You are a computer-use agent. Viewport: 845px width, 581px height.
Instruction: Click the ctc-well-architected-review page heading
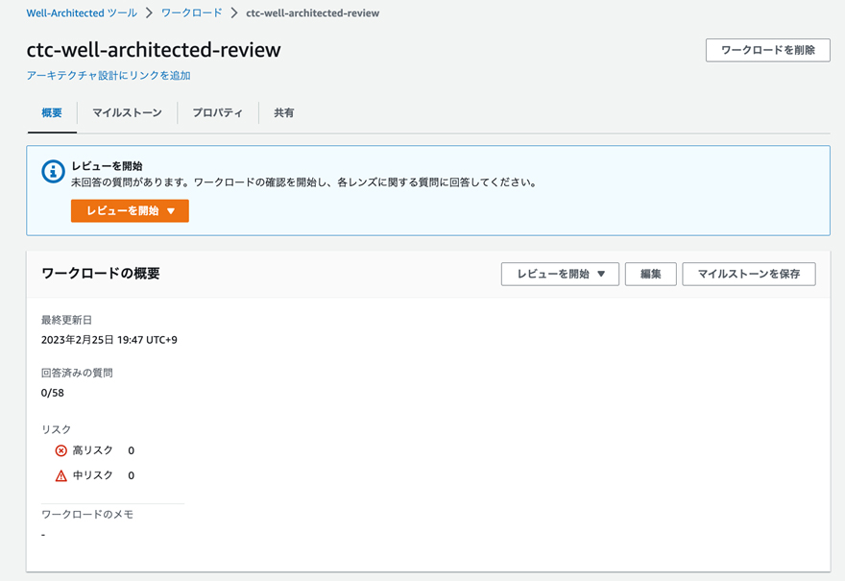154,50
